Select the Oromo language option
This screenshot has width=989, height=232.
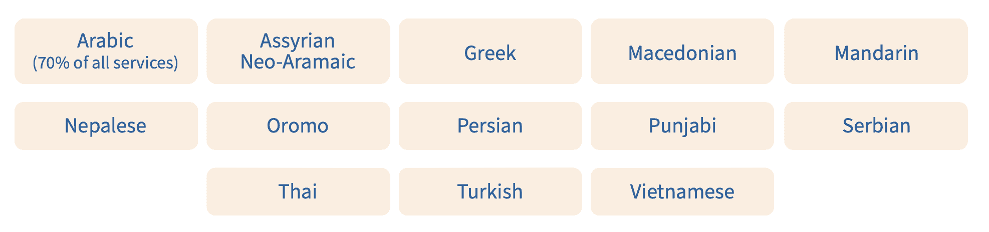pyautogui.click(x=298, y=125)
